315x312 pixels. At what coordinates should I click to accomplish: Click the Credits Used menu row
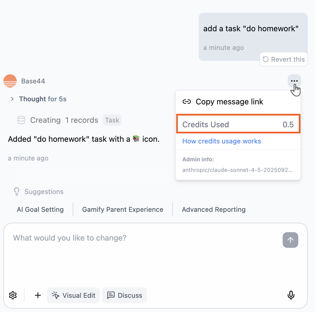point(238,124)
